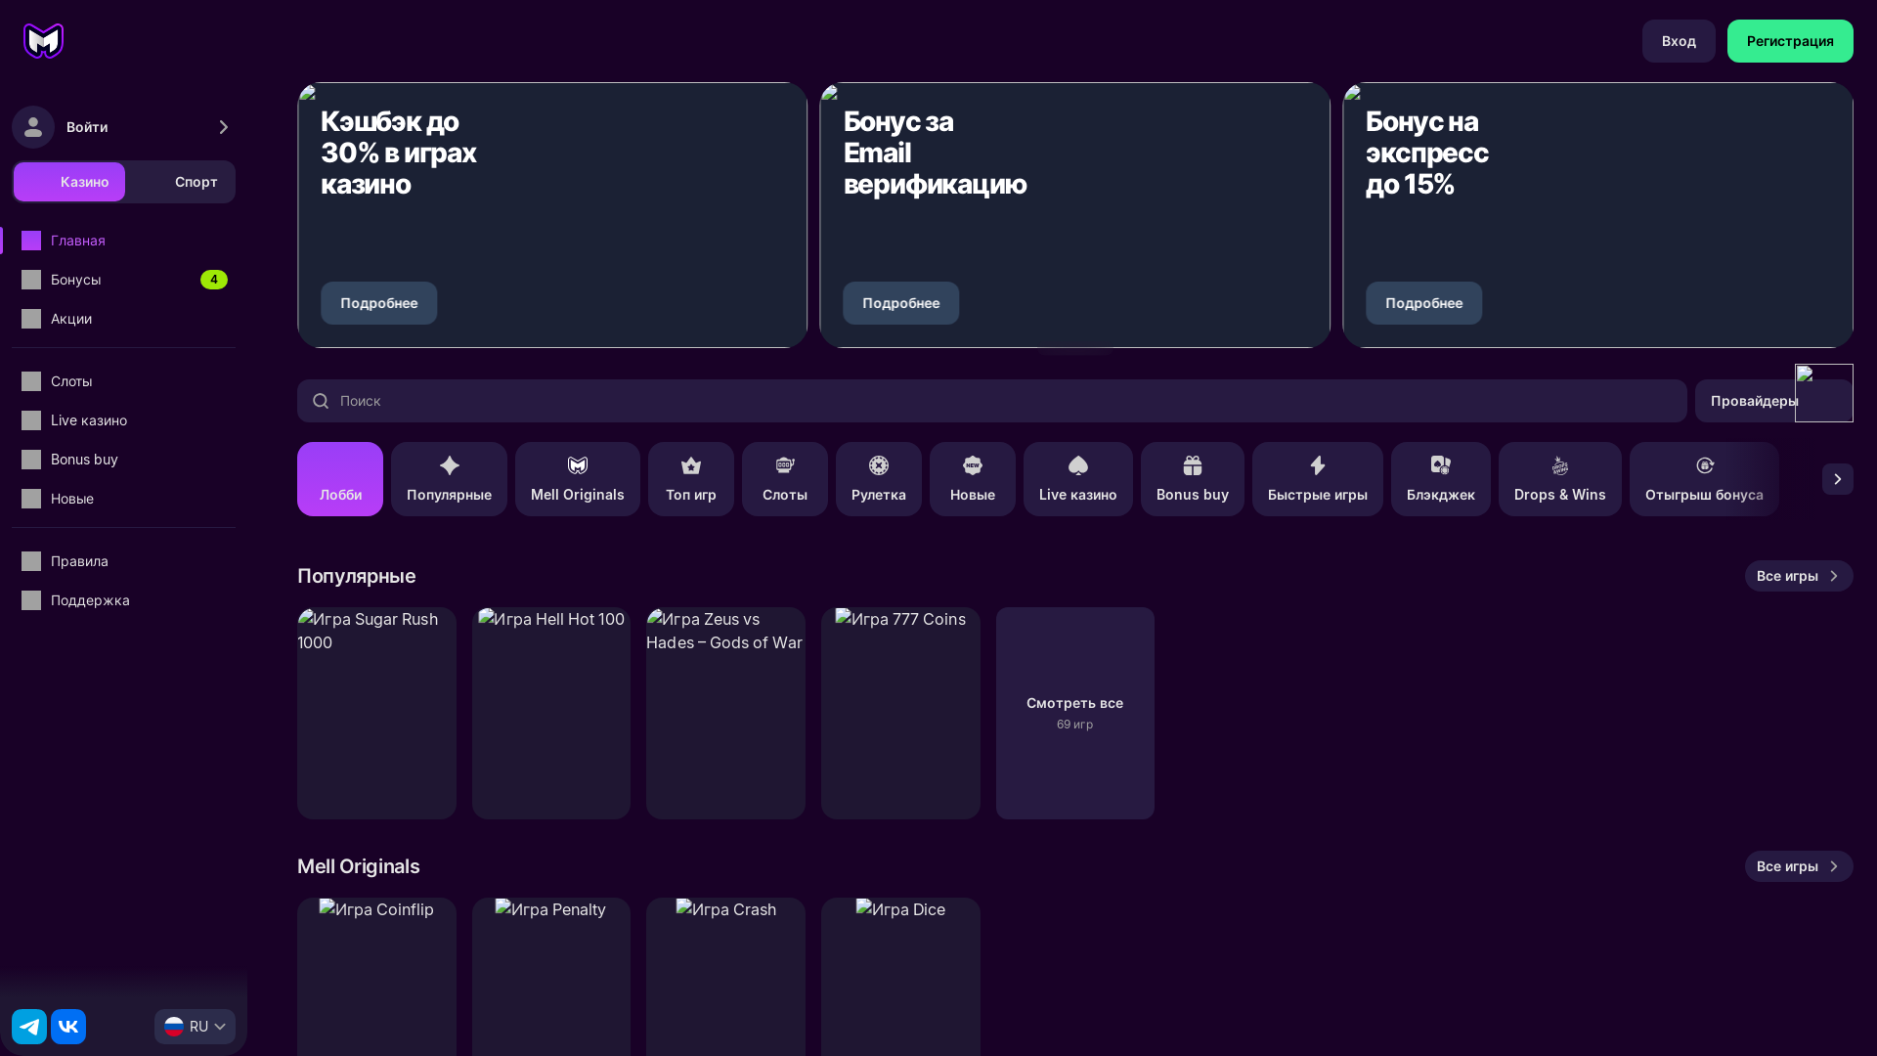Click the user avatar icon

click(x=33, y=127)
